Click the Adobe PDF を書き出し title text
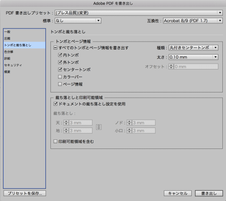Image resolution: width=226 pixels, height=201 pixels. [x=113, y=3]
